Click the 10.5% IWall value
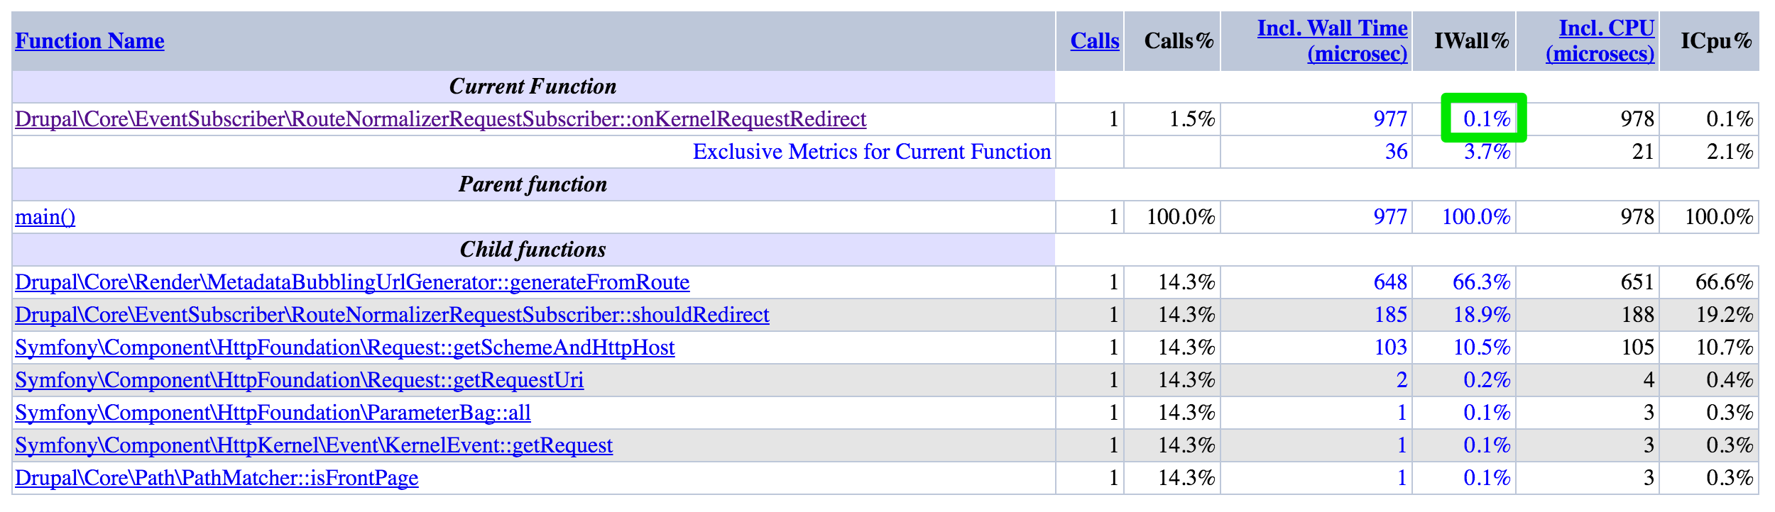 [x=1482, y=347]
